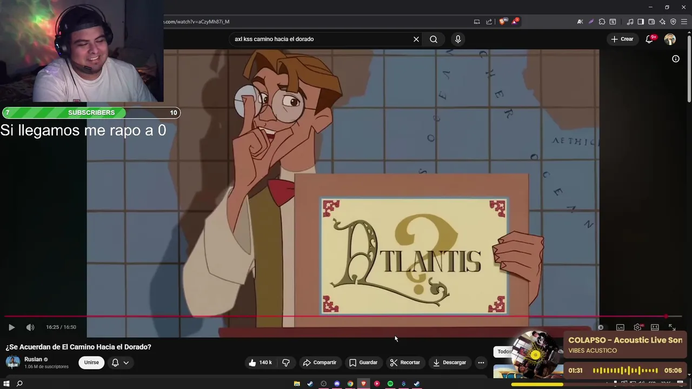Open the Crear button
The width and height of the screenshot is (692, 389).
622,39
